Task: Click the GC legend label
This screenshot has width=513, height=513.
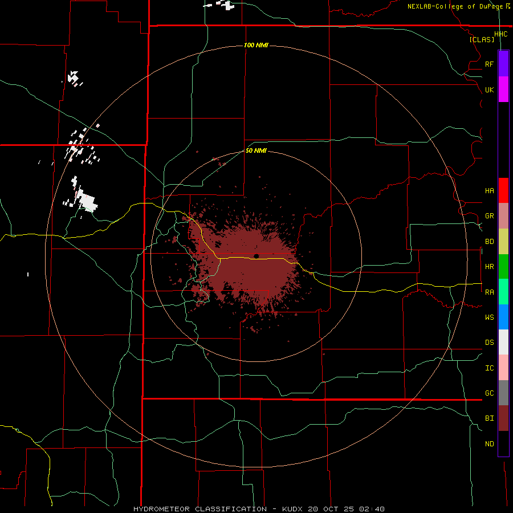Action: (489, 393)
